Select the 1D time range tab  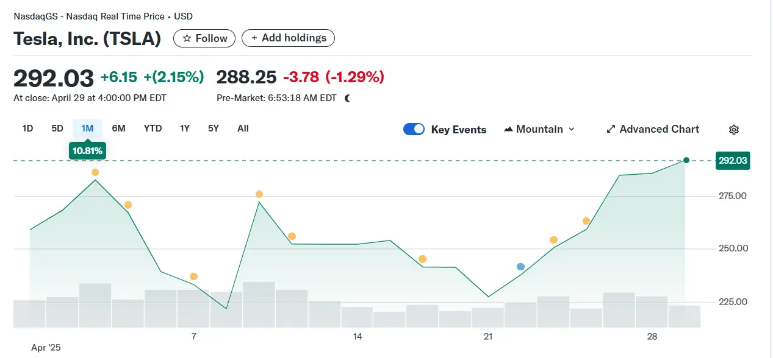27,128
